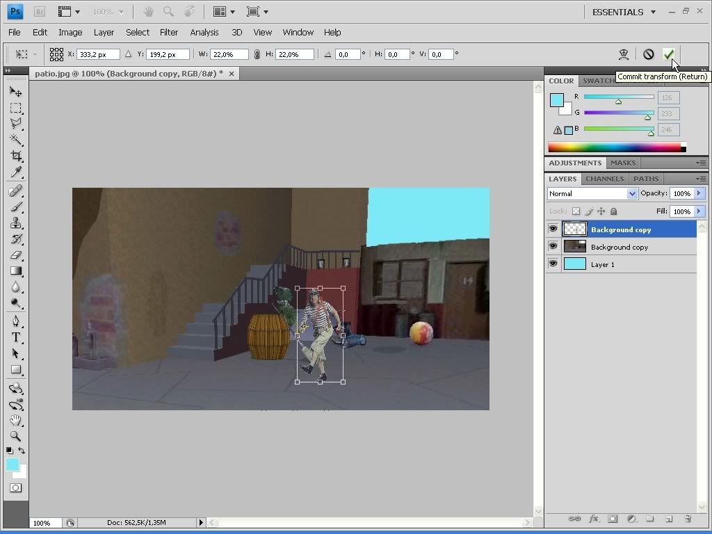Click the reference point location grid

point(56,54)
